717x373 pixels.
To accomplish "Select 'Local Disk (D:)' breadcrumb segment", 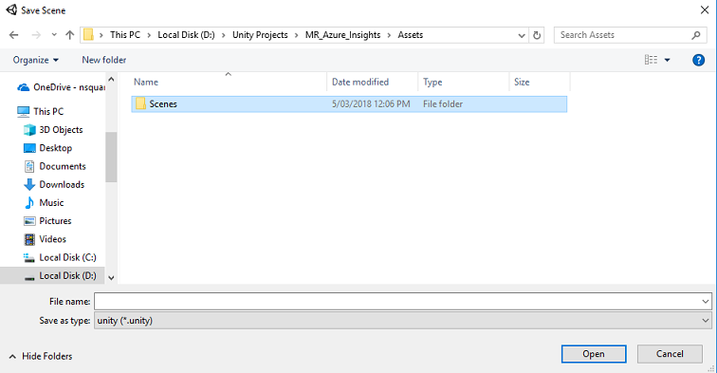I will (186, 35).
